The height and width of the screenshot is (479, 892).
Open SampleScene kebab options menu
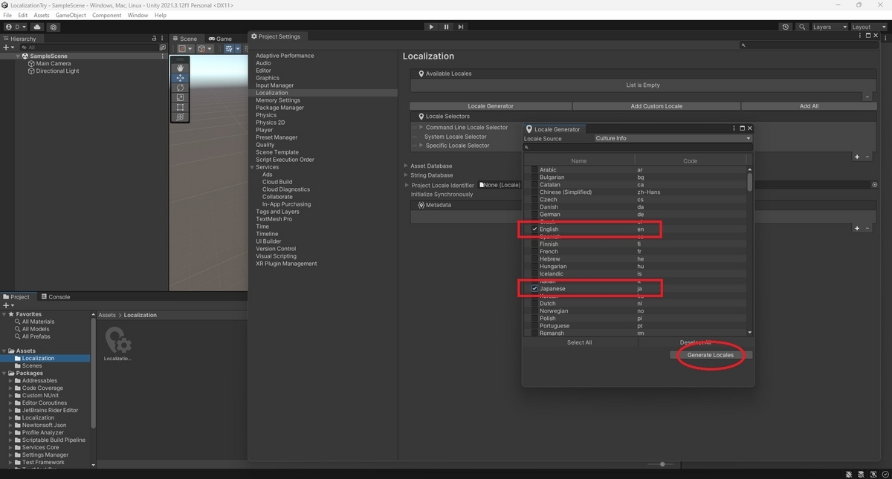pyautogui.click(x=163, y=56)
